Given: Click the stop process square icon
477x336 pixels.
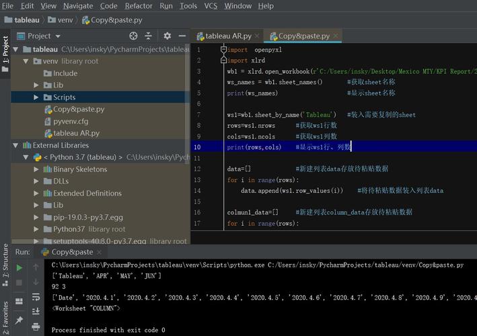Looking at the screenshot, I should pos(19,282).
